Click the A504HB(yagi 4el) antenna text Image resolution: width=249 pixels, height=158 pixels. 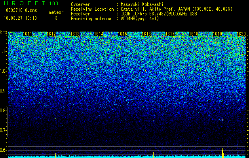[140, 19]
